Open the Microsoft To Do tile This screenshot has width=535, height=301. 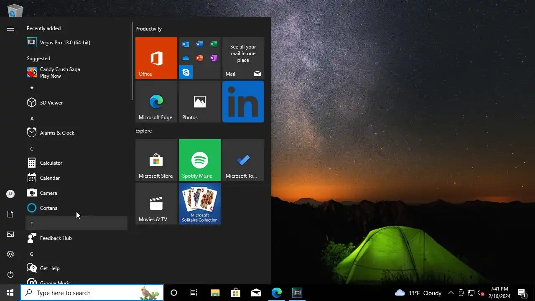pyautogui.click(x=243, y=160)
